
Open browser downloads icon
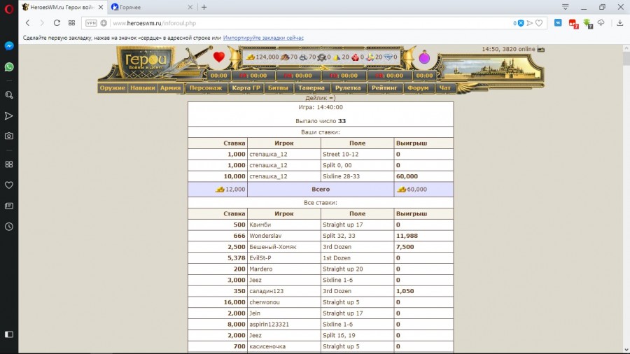click(619, 23)
